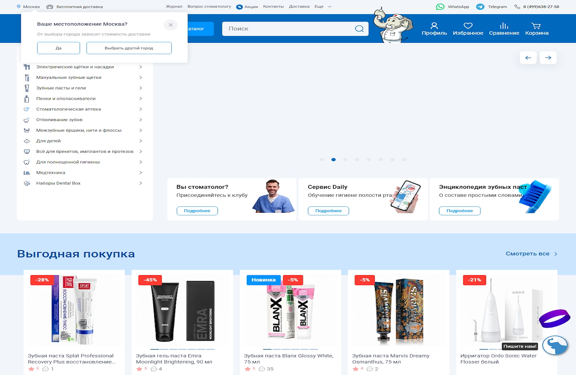Screen dimensions: 576x375
Task: Expand the Для полноценной гигиены chevron
Action: point(140,162)
